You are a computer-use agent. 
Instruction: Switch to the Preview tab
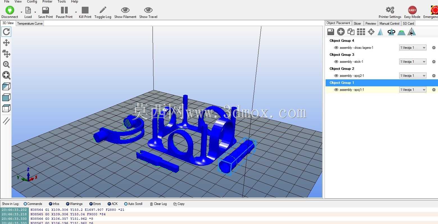click(371, 24)
